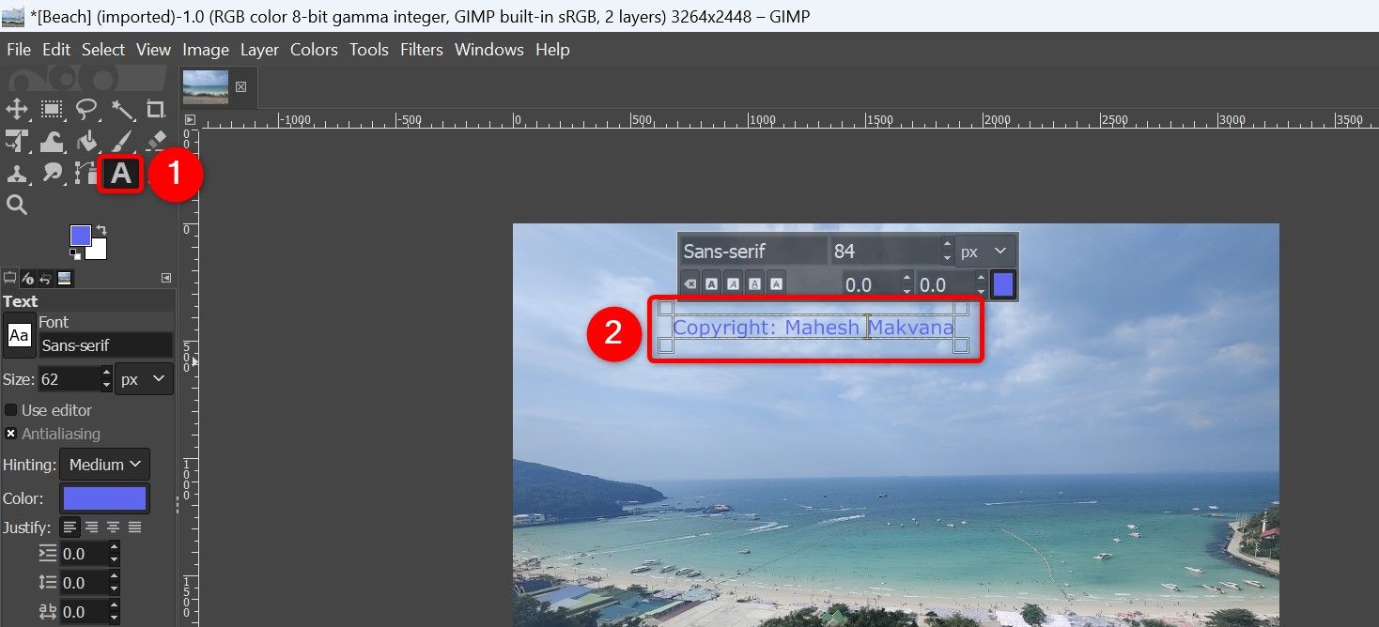The width and height of the screenshot is (1379, 627).
Task: Select the Fuzzy Select wand tool
Action: click(x=122, y=109)
